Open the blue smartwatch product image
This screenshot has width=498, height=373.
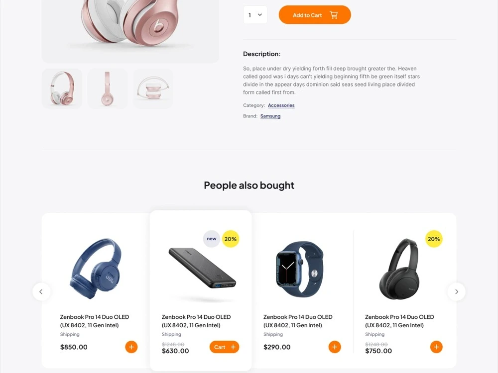(x=300, y=269)
